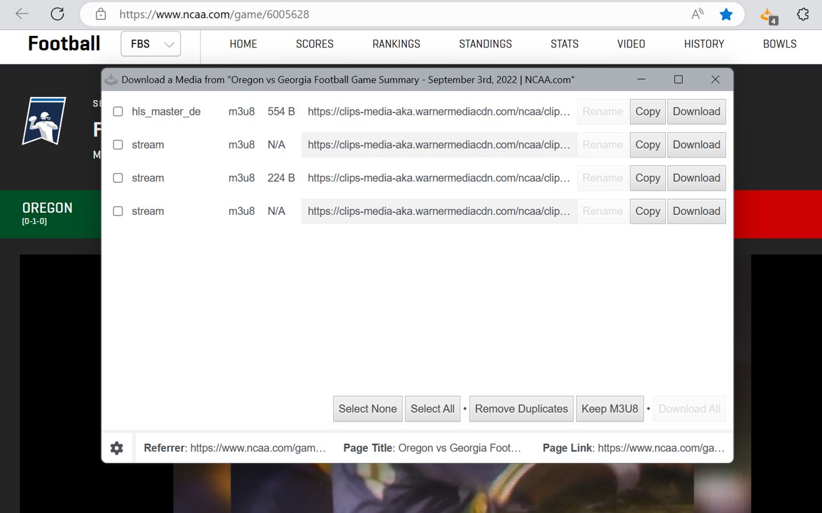Click Keep M3U8 button
Viewport: 822px width, 513px height.
(610, 409)
